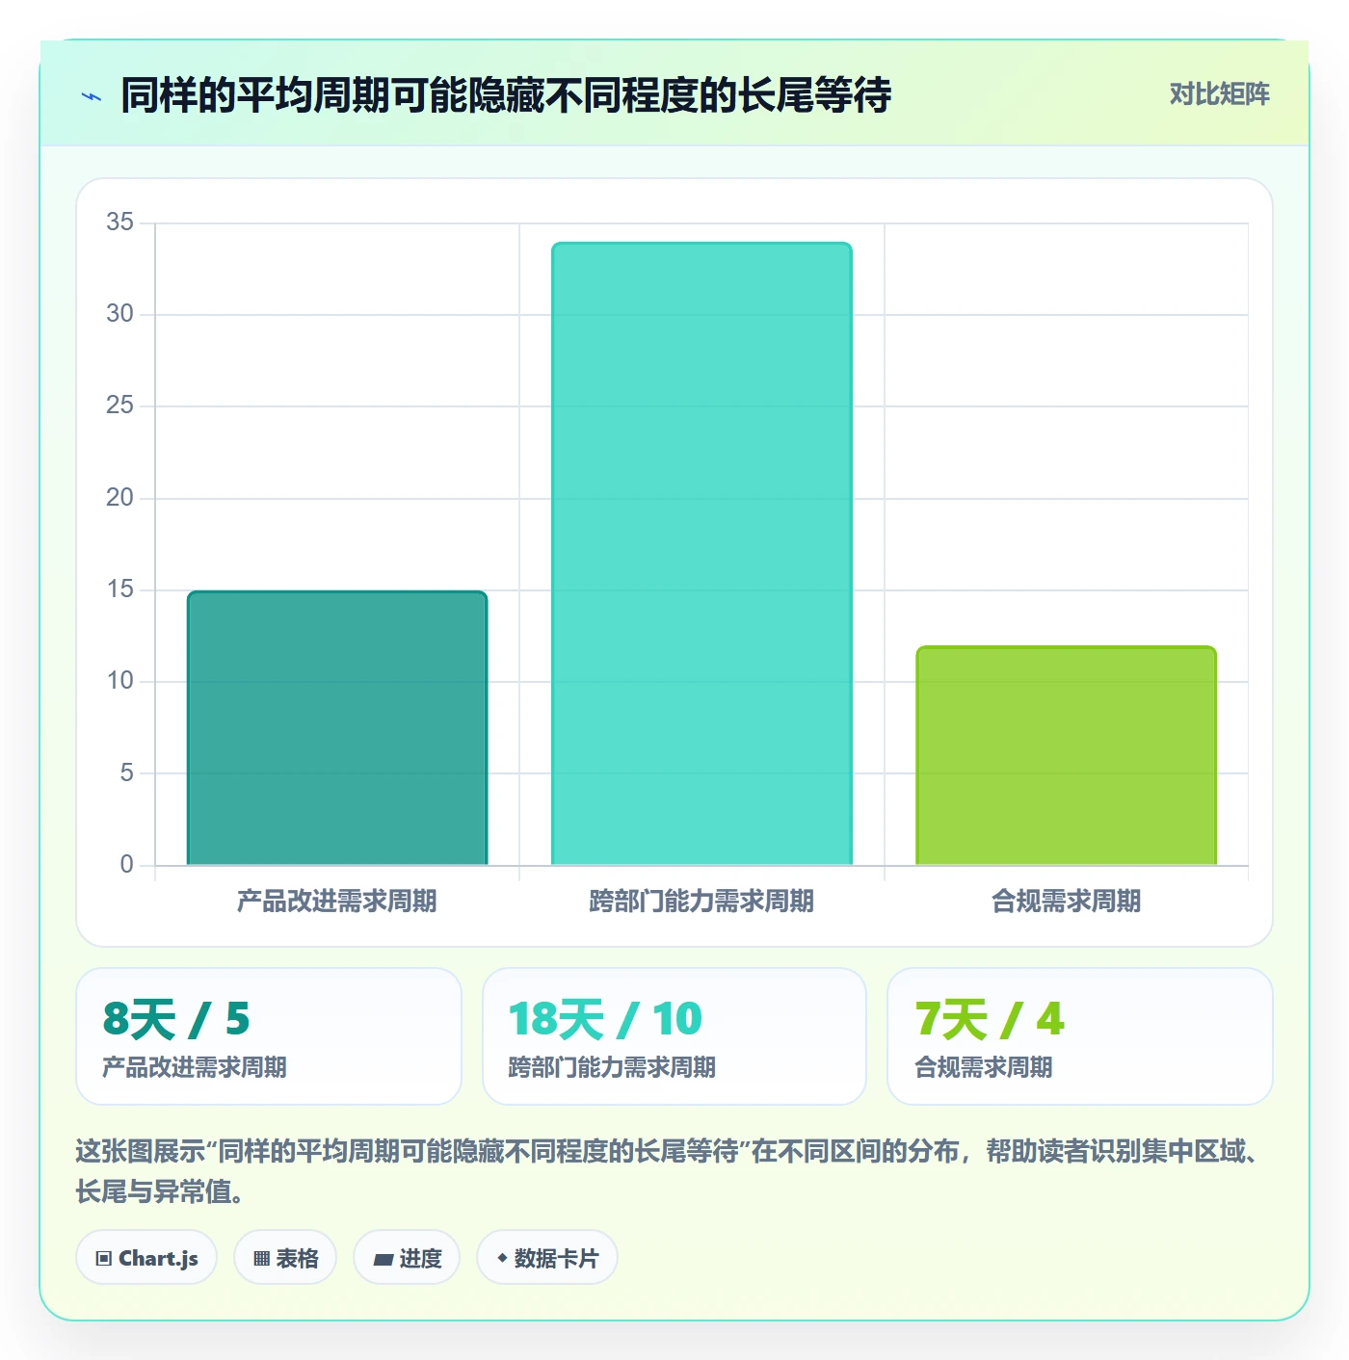1349x1360 pixels.
Task: Click the x-axis label 产品改进需求周期
Action: coord(337,902)
